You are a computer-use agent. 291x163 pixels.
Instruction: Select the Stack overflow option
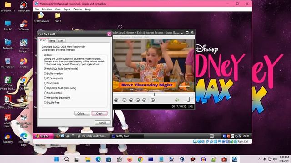click(x=53, y=93)
